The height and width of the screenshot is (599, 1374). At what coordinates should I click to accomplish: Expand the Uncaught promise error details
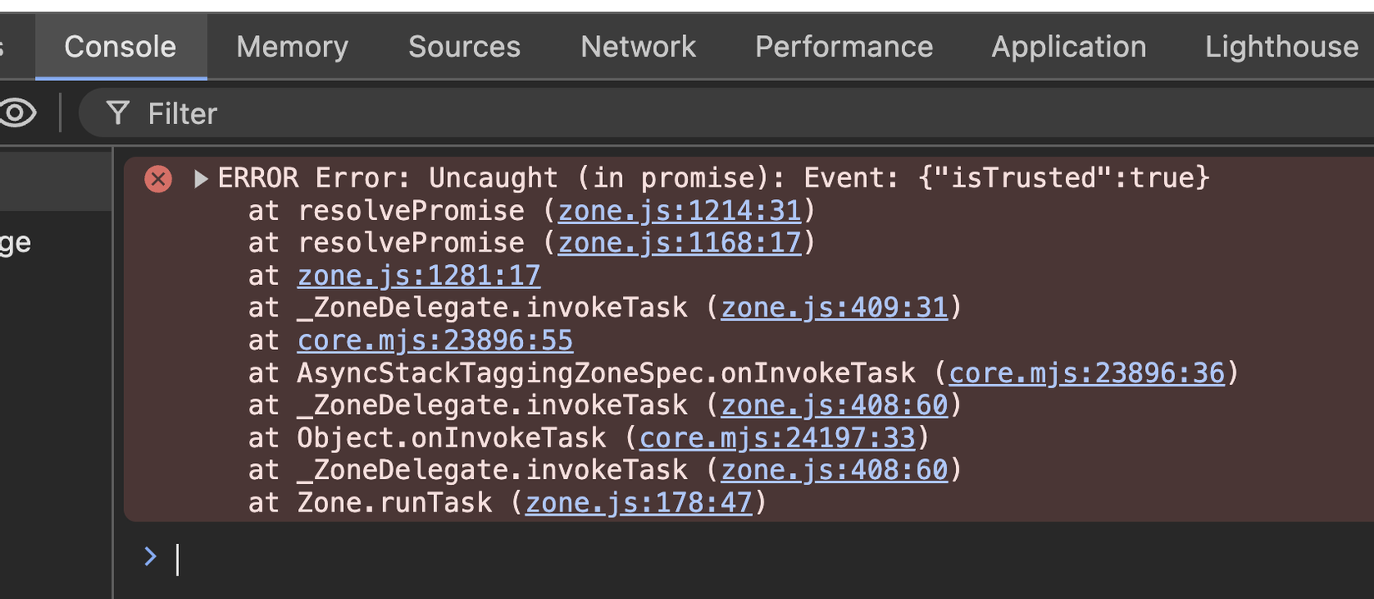200,177
